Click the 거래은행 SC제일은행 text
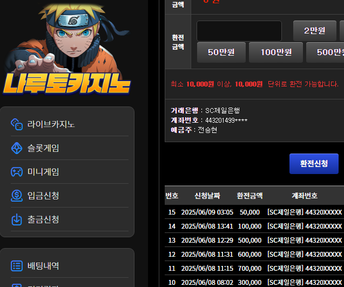The height and width of the screenshot is (287, 344). pos(205,110)
